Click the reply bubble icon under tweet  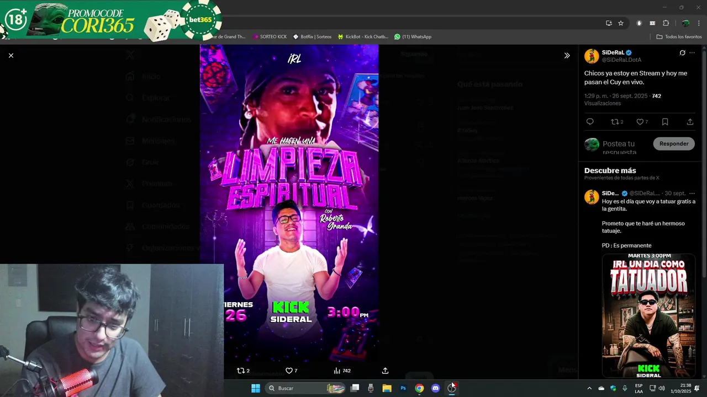(x=590, y=122)
